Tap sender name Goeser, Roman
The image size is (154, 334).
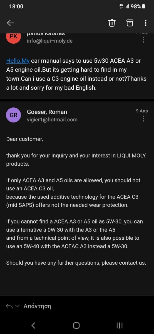tap(47, 112)
